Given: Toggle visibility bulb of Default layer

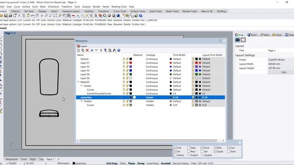Looking at the screenshot, I should point(124,59).
